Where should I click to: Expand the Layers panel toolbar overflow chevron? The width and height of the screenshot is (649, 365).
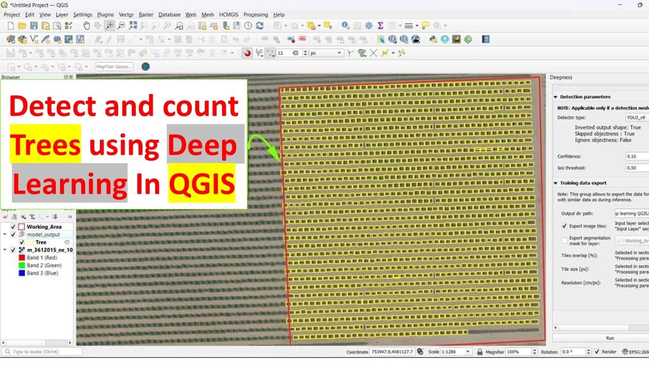coord(70,216)
